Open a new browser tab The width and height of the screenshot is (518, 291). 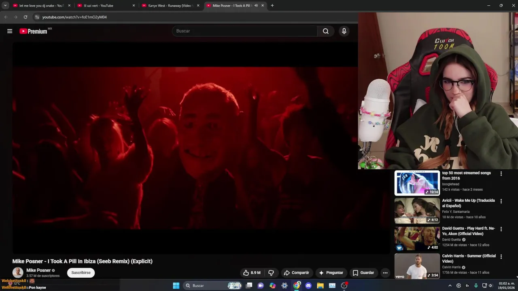(x=272, y=6)
